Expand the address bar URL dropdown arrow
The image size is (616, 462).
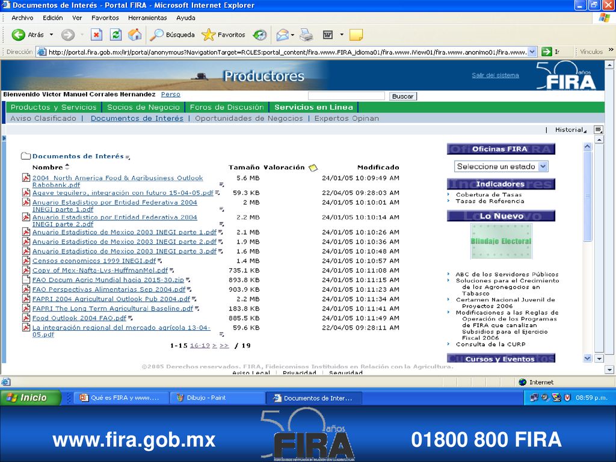click(532, 52)
